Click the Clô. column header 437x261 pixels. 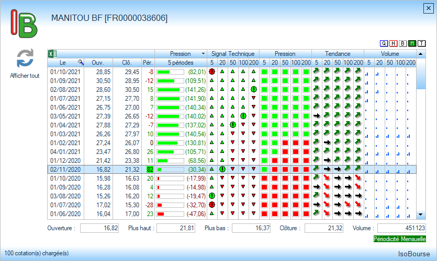click(x=127, y=63)
